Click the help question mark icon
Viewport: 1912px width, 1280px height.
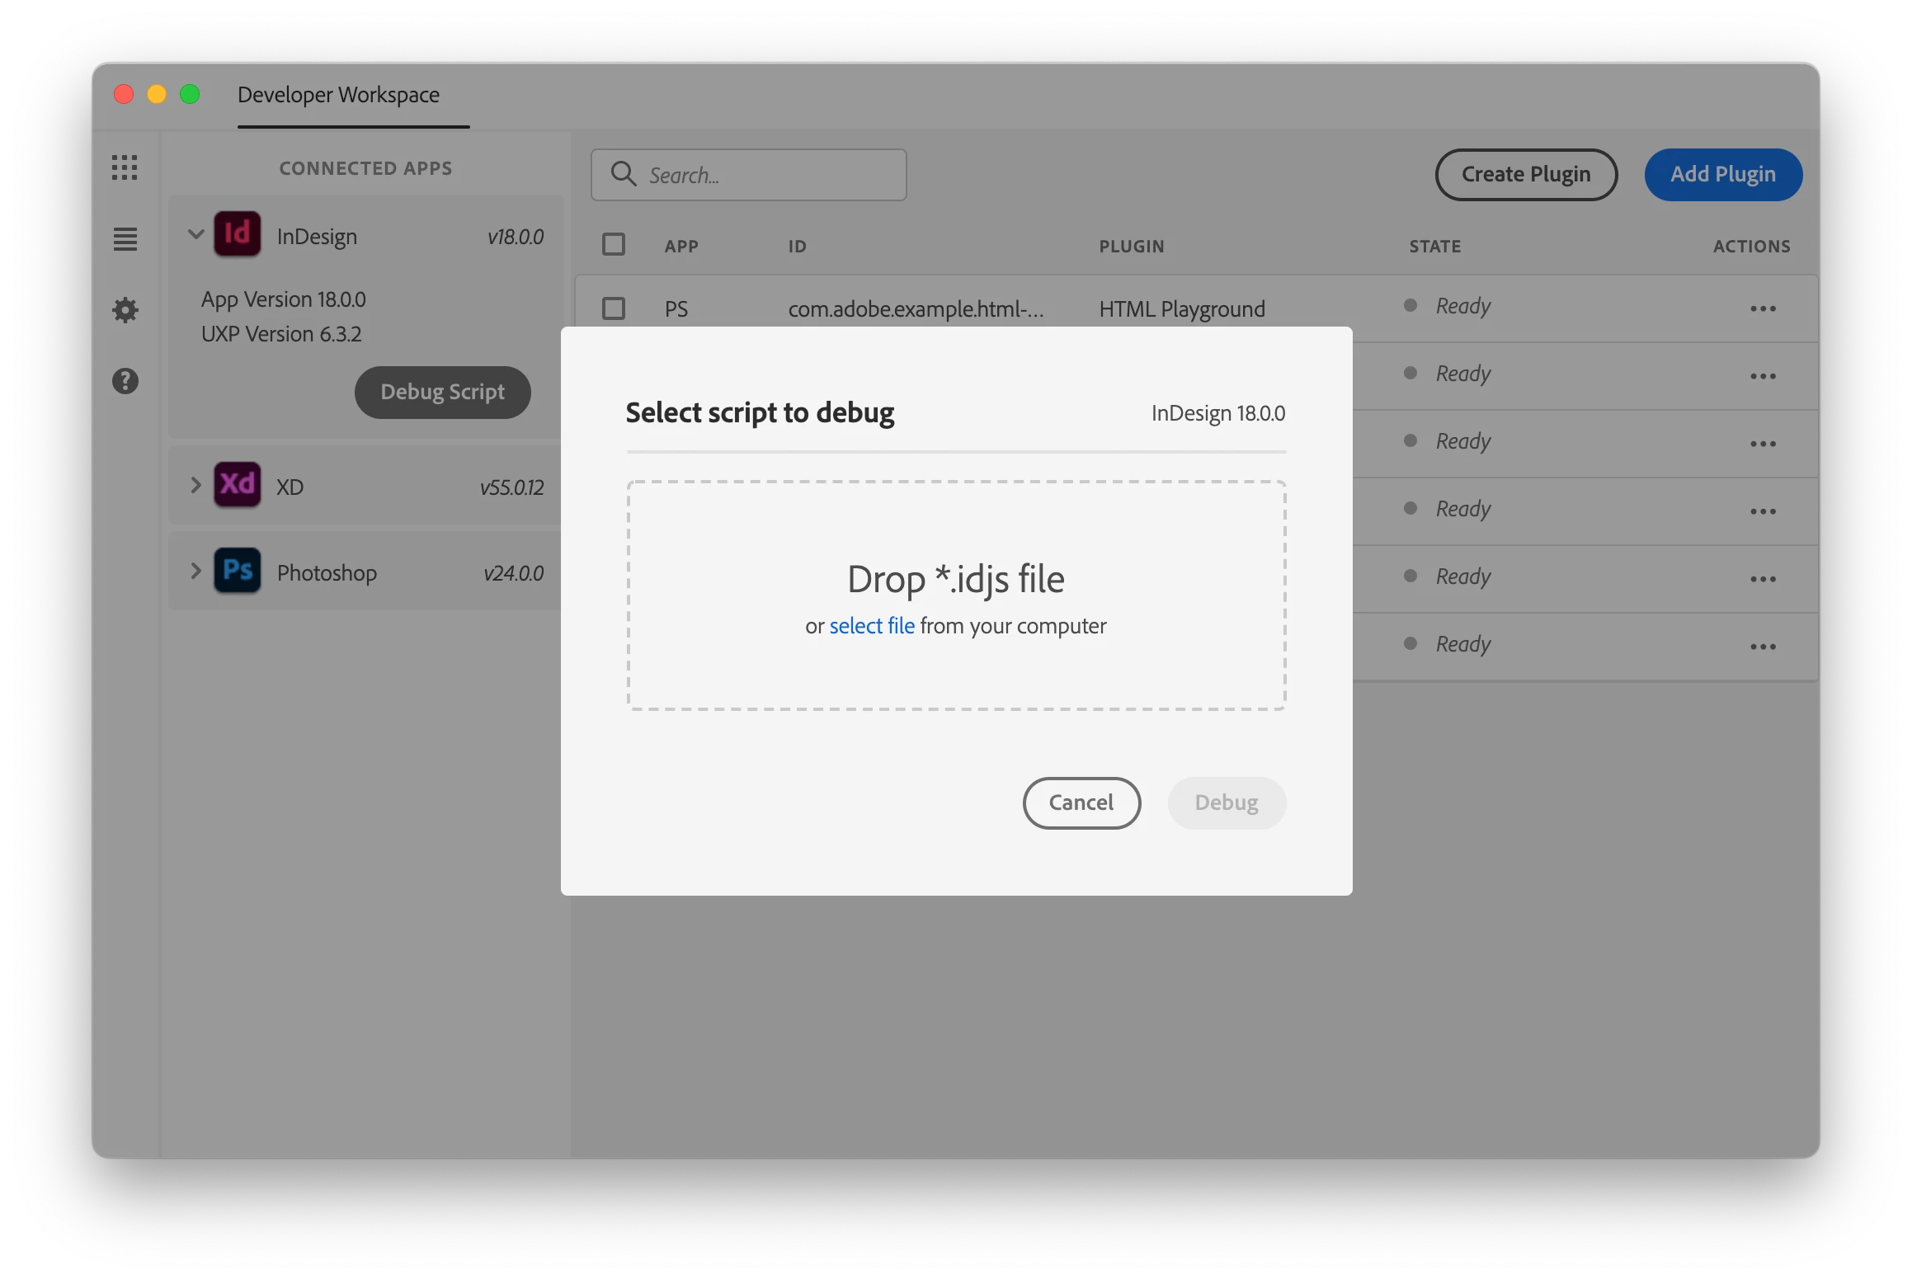click(x=125, y=381)
